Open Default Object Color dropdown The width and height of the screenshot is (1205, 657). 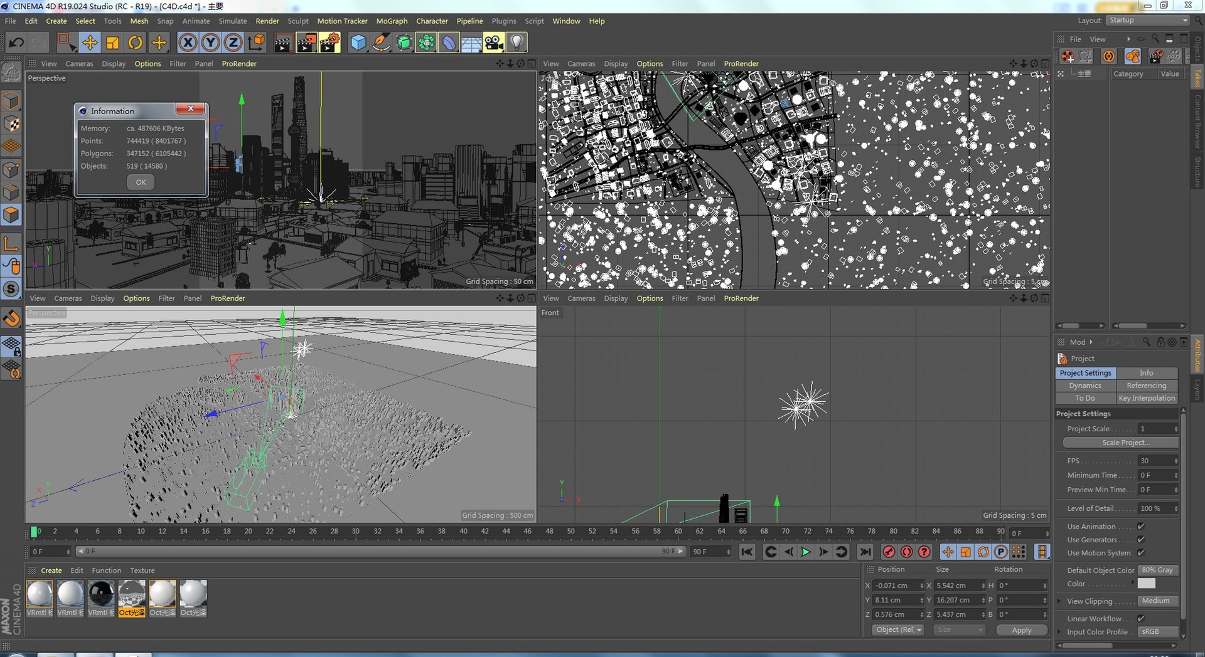(x=1157, y=570)
